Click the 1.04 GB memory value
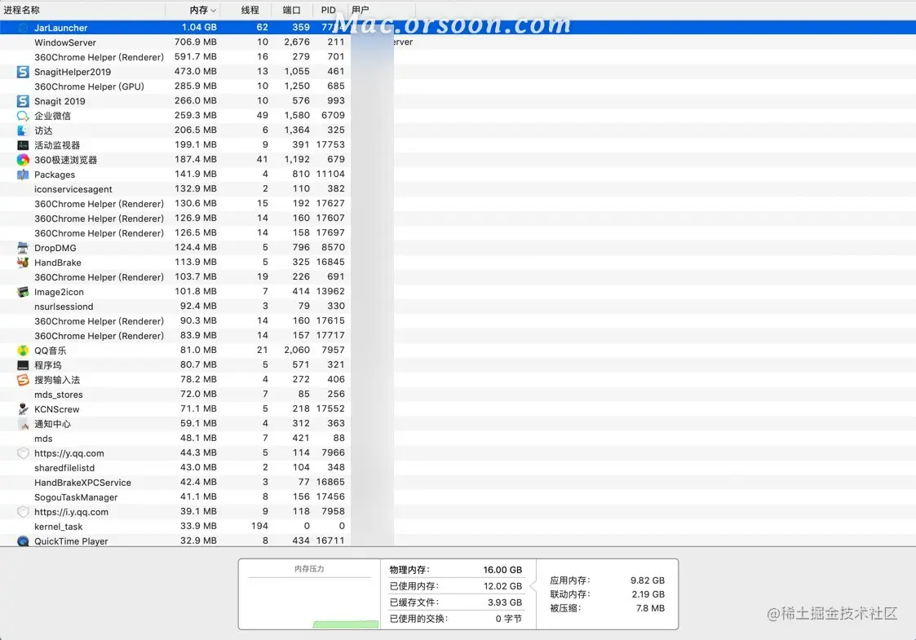The image size is (916, 640). tap(199, 28)
